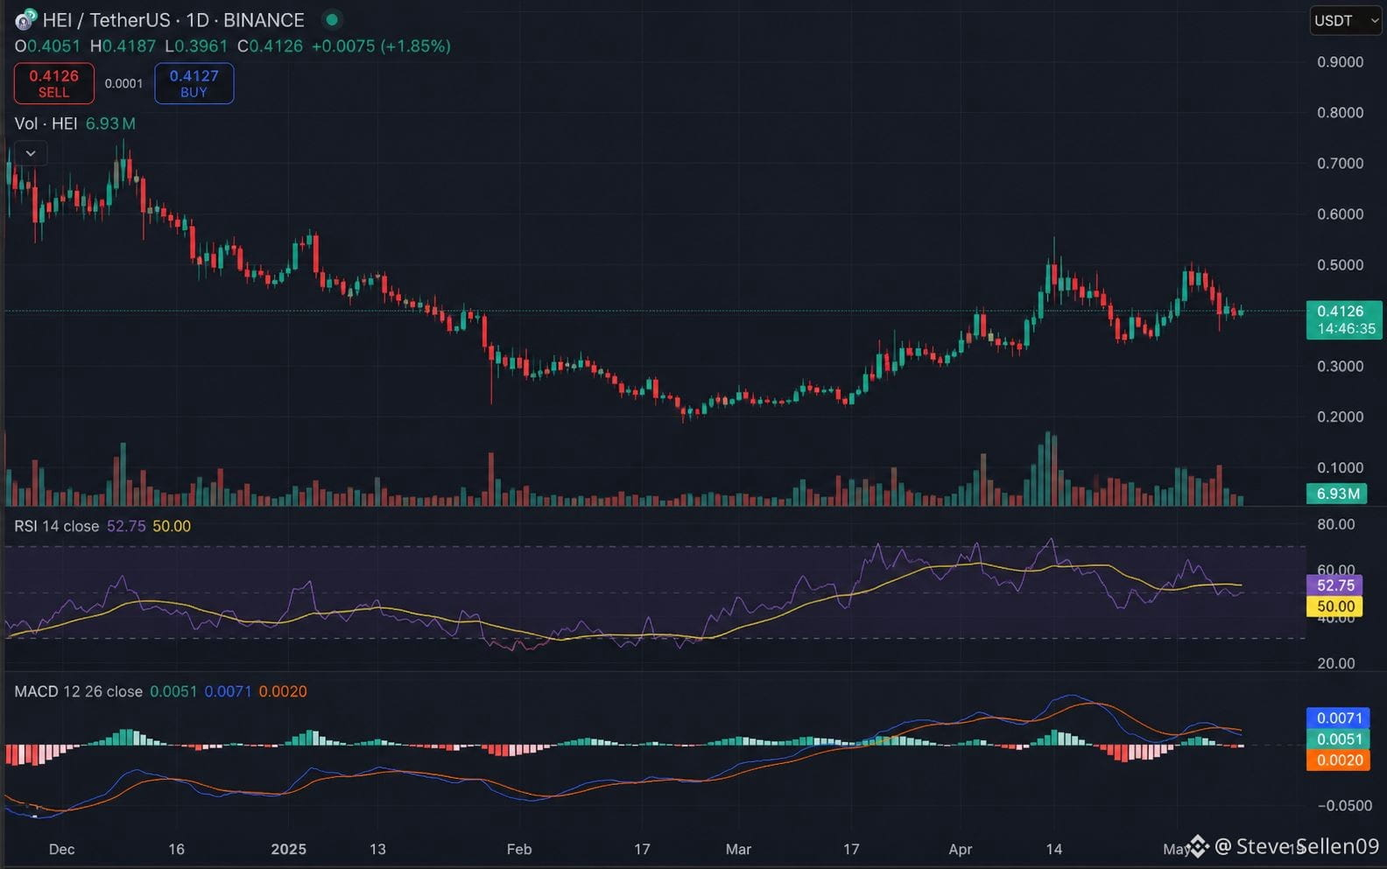Collapse the indicator legend with the chevron

click(31, 153)
